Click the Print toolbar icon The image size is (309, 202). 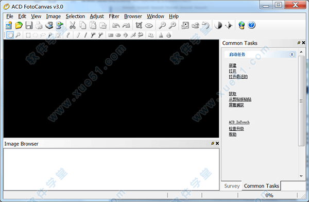point(39,25)
